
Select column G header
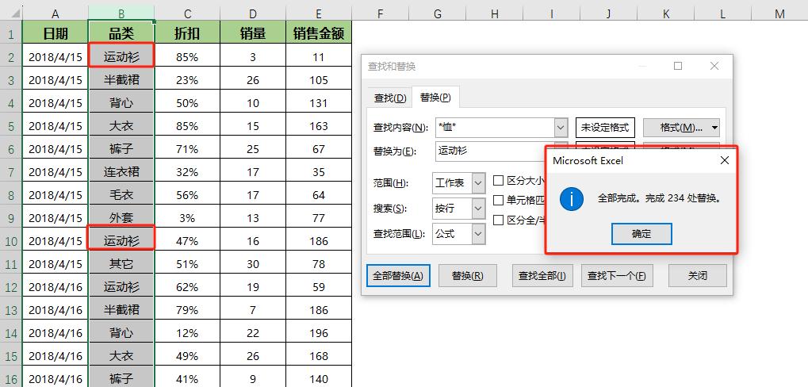438,13
